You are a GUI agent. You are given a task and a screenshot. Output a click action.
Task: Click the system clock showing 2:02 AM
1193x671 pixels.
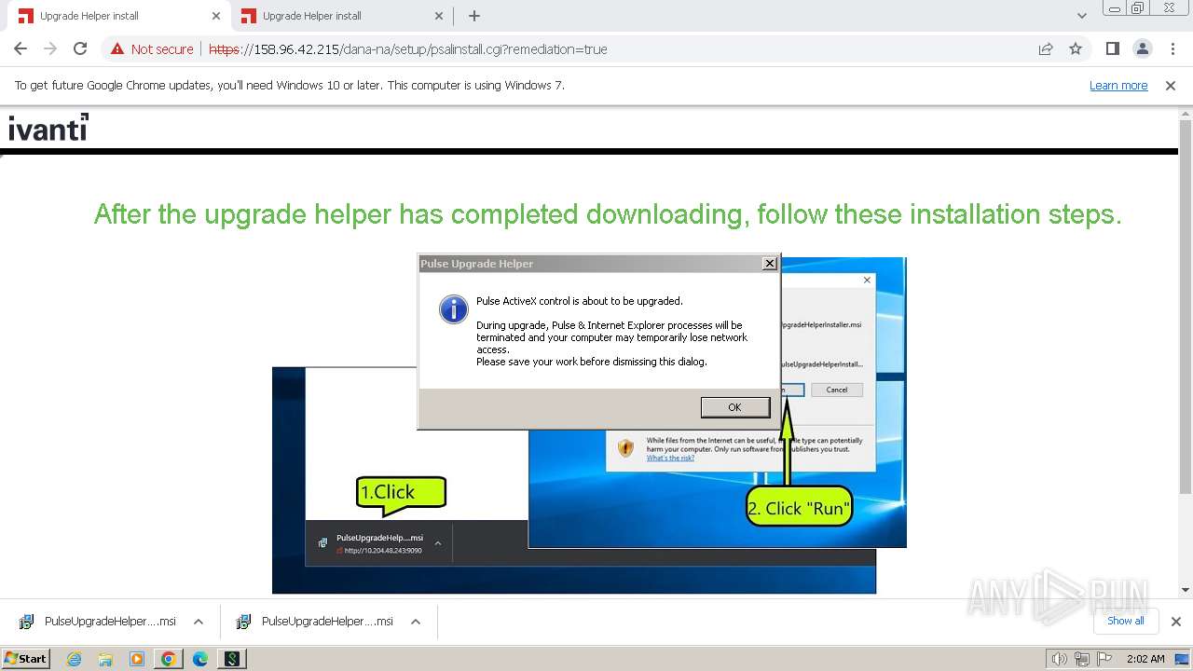1145,659
